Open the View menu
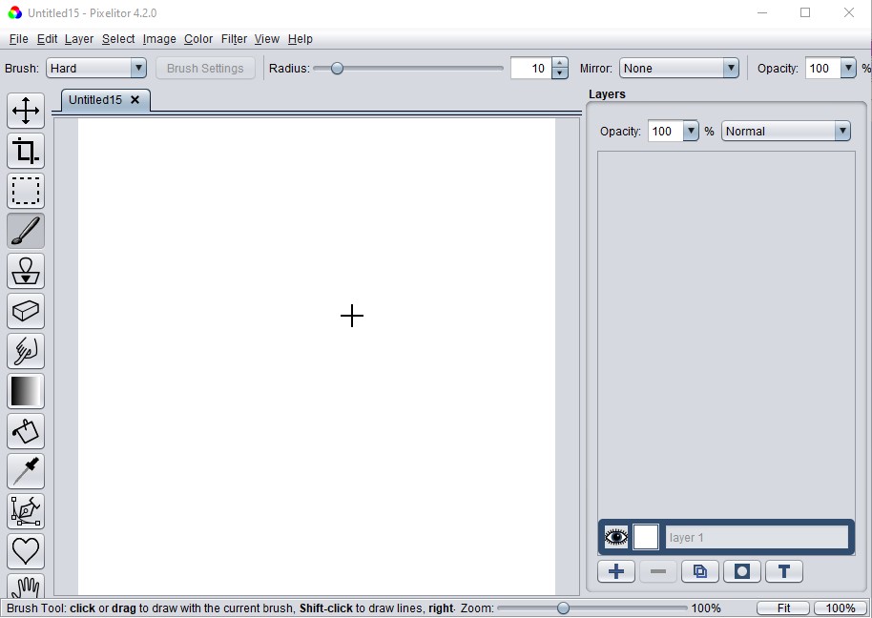The height and width of the screenshot is (618, 872). [x=267, y=39]
